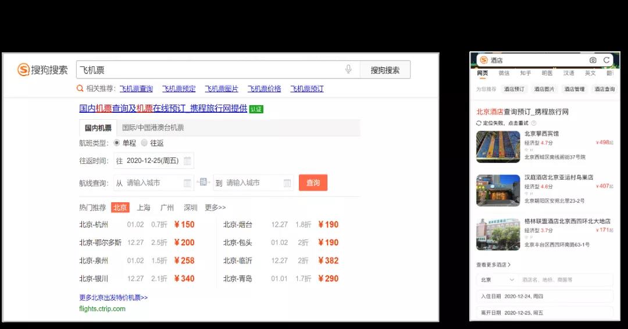Click the orange related-search magnifier icon
Image resolution: width=628 pixels, height=329 pixels.
click(x=80, y=88)
